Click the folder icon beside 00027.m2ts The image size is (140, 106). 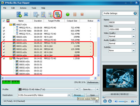[x=11, y=25]
